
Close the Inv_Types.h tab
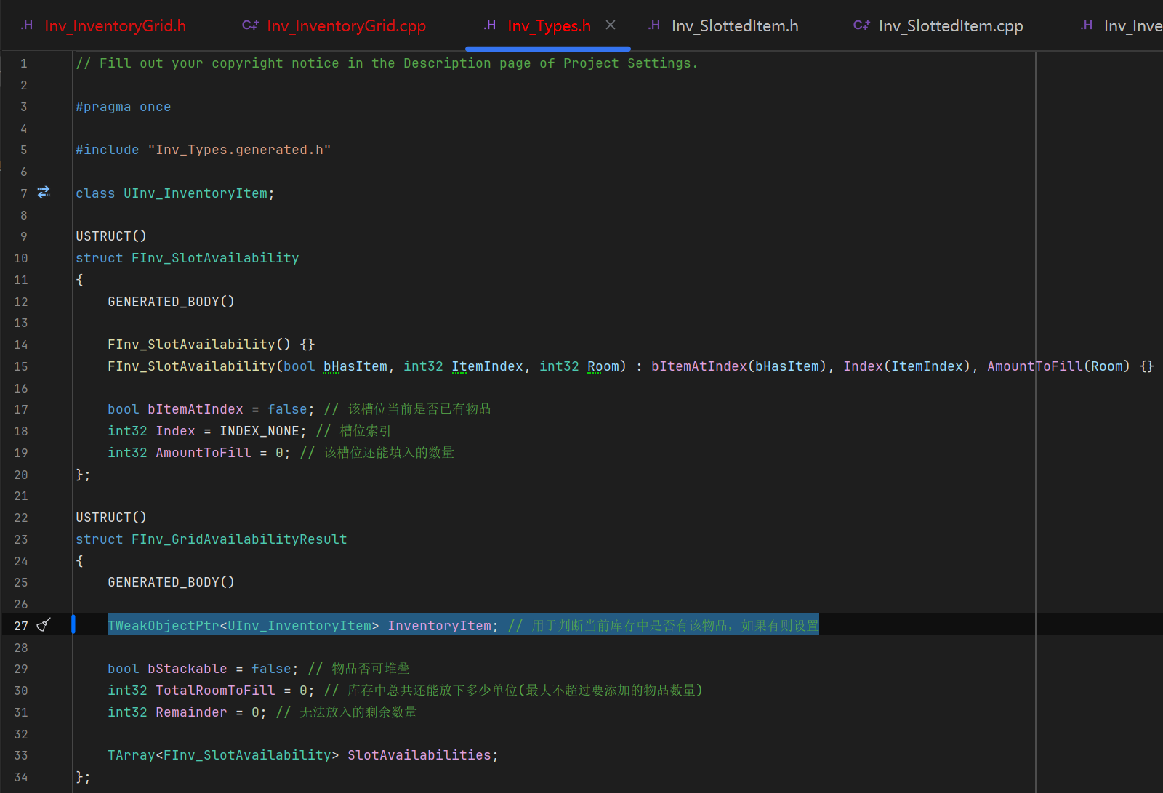point(611,25)
